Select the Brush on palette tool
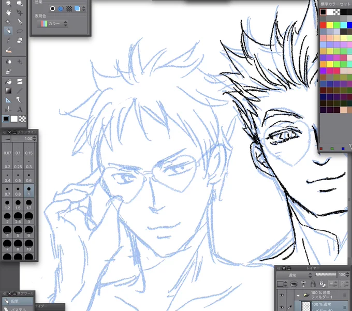This screenshot has width=352, height=311. [8, 50]
